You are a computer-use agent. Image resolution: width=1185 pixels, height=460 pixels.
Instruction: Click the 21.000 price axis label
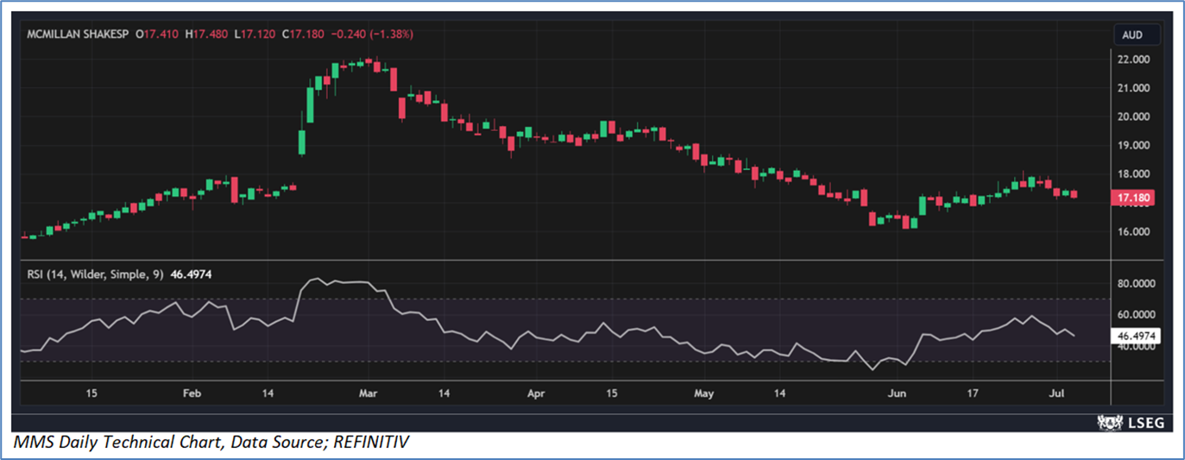coord(1134,87)
